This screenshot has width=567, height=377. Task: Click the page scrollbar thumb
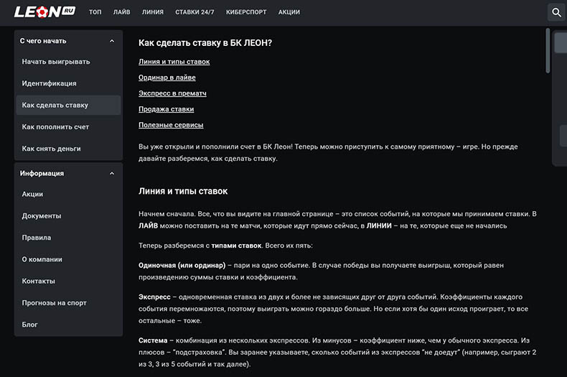[548, 51]
